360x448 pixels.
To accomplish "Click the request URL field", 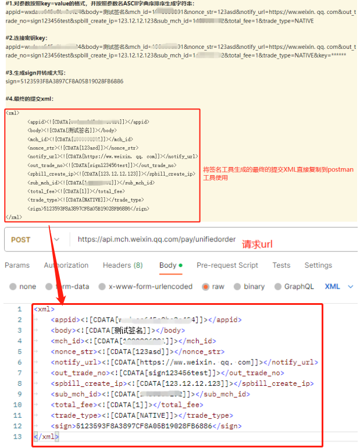I will [x=156, y=239].
